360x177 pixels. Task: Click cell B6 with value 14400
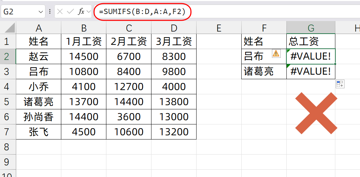[x=83, y=117]
